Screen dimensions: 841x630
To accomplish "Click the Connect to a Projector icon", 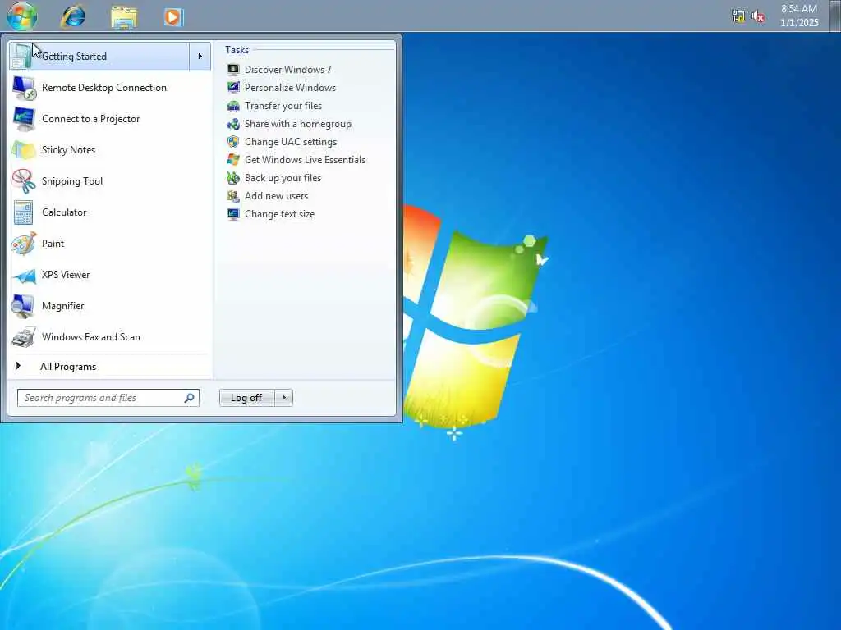I will point(24,119).
